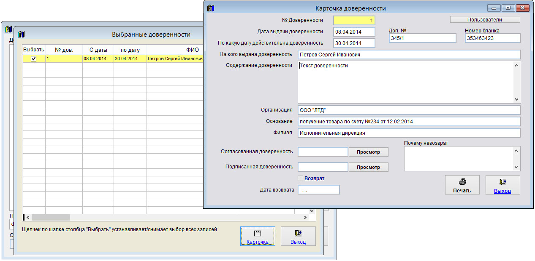The width and height of the screenshot is (535, 261).
Task: Click the Почему невозврат text area
Action: point(459,159)
